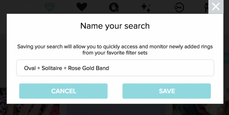Open login via the key icon
Image resolution: width=229 pixels, height=115 pixels.
point(179,7)
